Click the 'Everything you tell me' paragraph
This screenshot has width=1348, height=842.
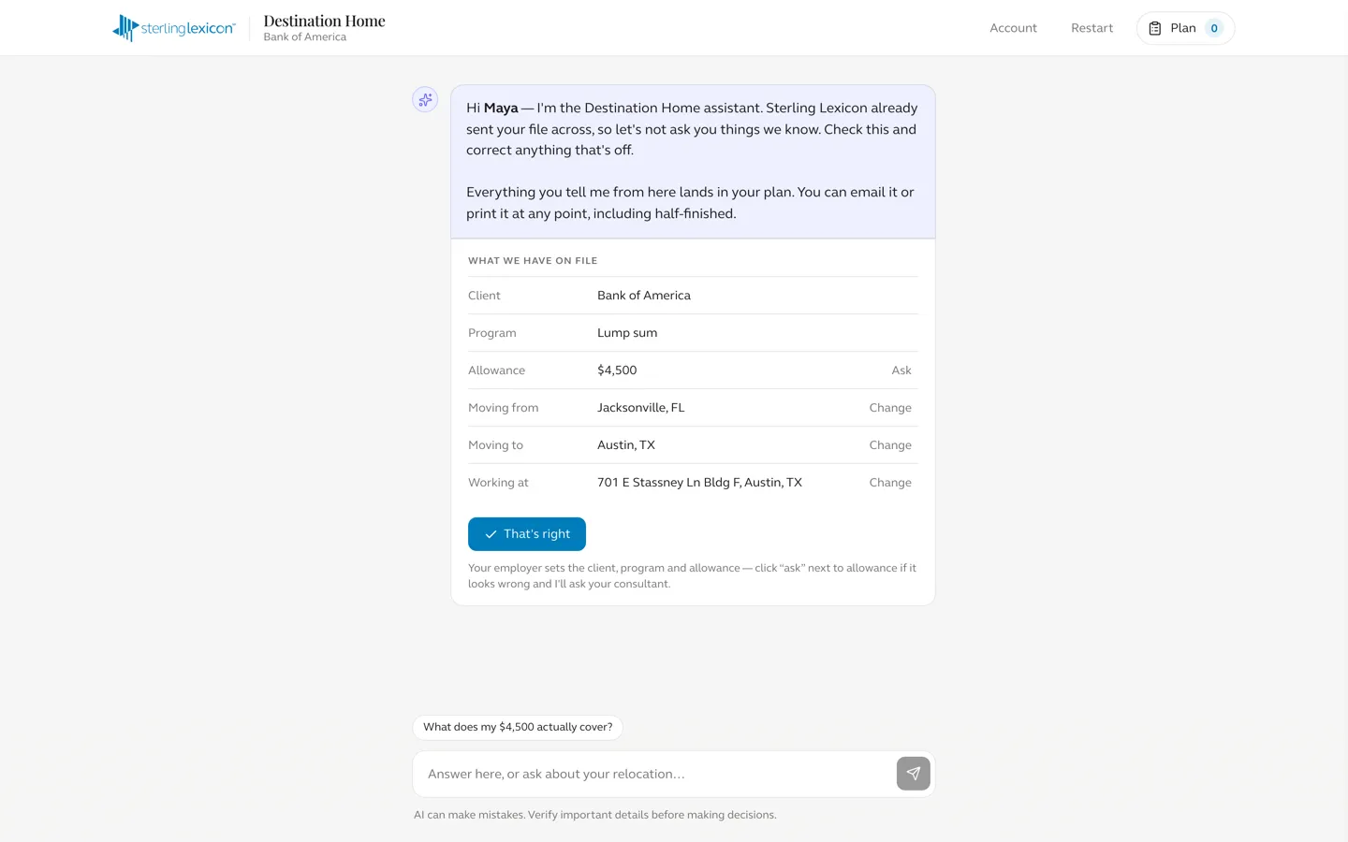tap(690, 203)
